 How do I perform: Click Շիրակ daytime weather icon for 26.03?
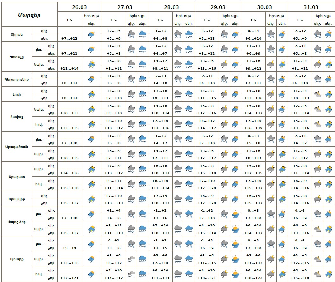[92, 34]
